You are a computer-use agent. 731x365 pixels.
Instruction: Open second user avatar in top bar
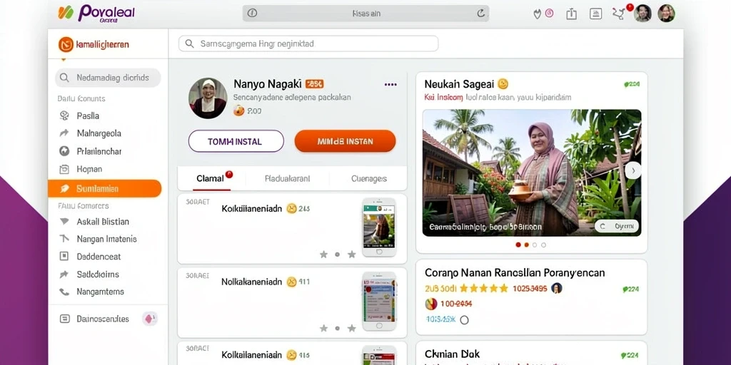point(666,14)
